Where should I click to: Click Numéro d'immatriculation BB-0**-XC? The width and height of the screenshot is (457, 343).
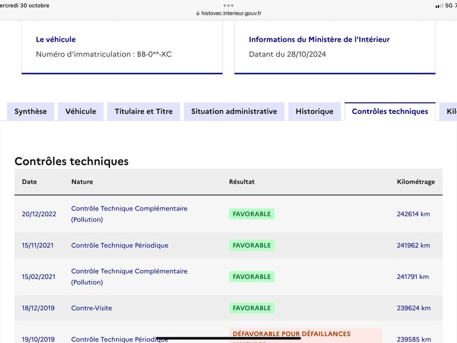point(104,54)
